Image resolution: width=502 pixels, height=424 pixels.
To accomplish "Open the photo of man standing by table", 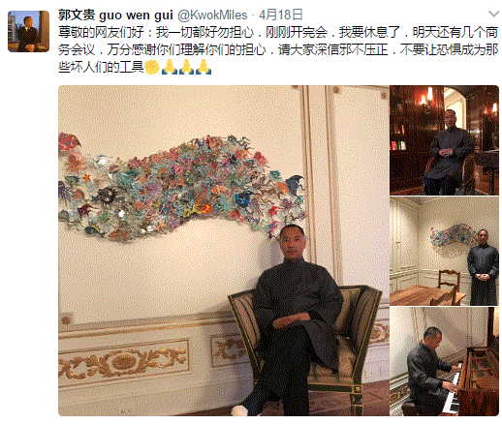I will tap(444, 251).
